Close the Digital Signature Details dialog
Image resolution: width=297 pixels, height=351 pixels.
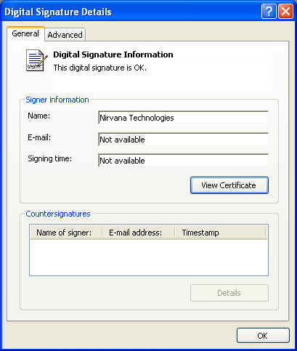285,11
